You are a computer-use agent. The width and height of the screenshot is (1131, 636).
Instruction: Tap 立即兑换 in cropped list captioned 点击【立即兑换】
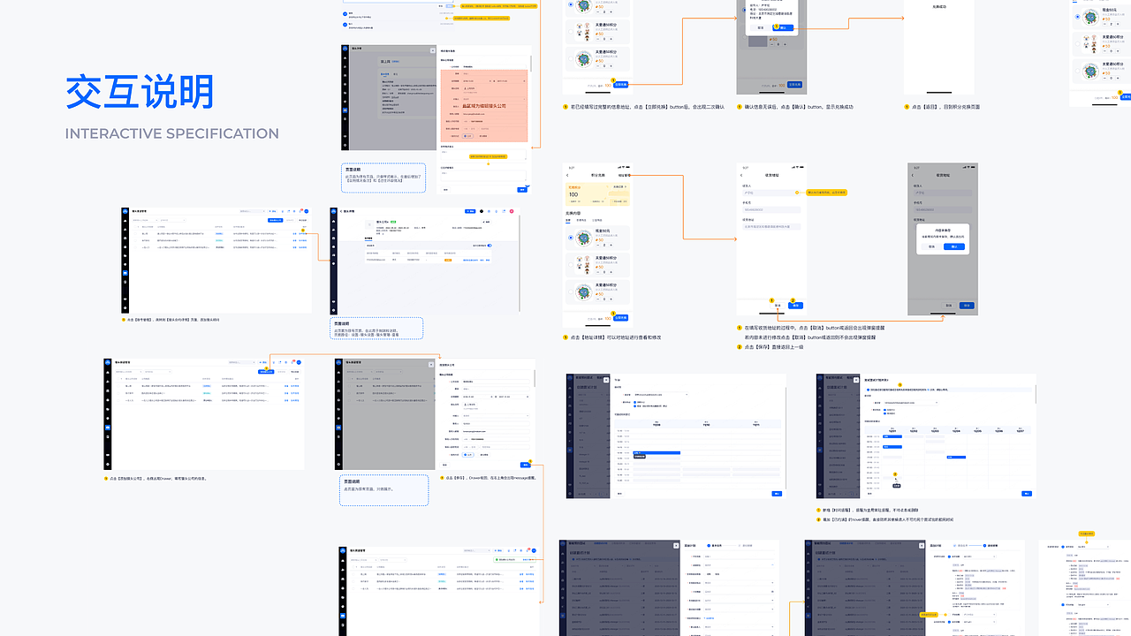coord(621,84)
